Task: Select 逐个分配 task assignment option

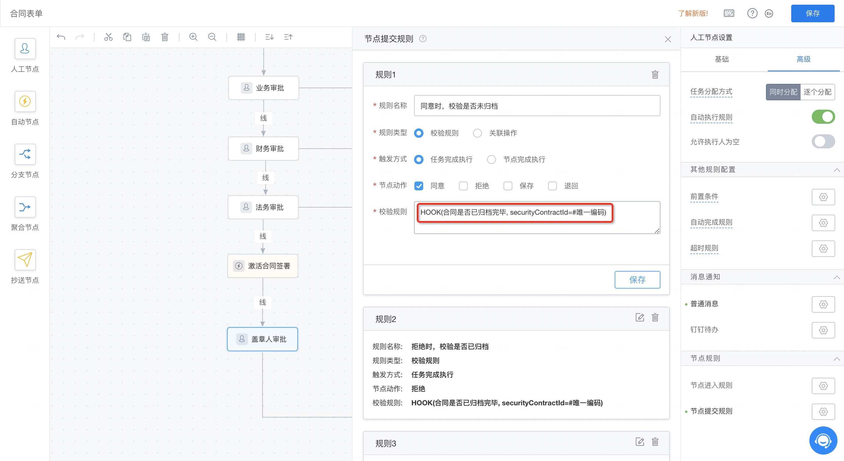Action: (817, 92)
